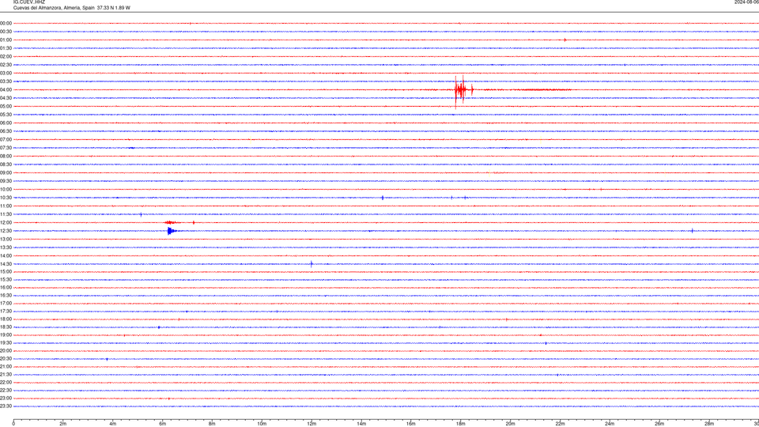This screenshot has width=759, height=427.
Task: Click the 19:00 time label
Action: point(6,335)
